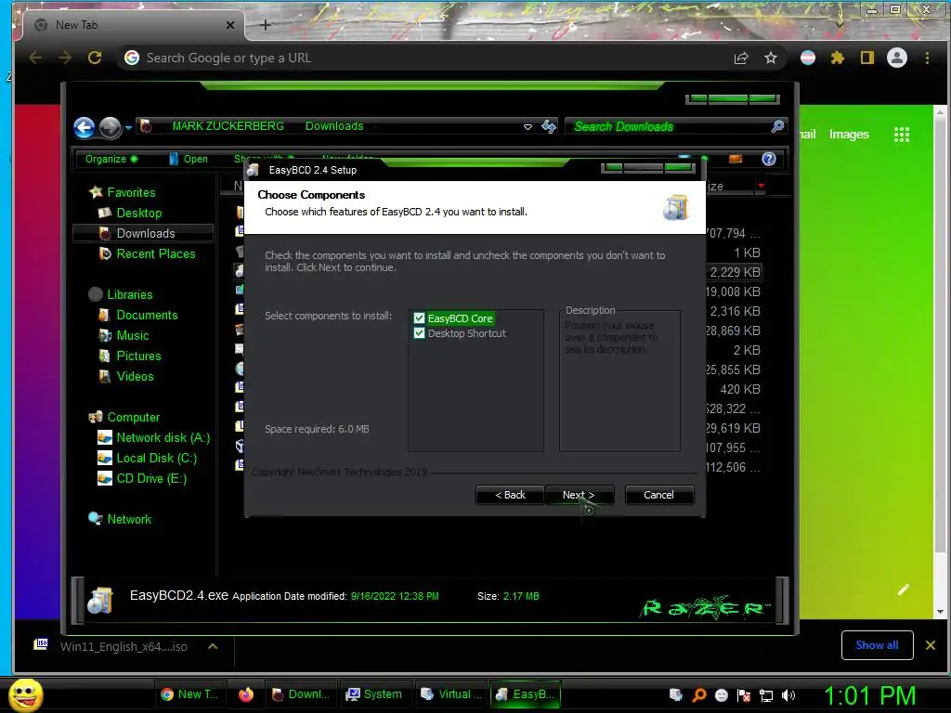This screenshot has width=951, height=713.
Task: Open Chrome three-dot menu
Action: [x=927, y=58]
